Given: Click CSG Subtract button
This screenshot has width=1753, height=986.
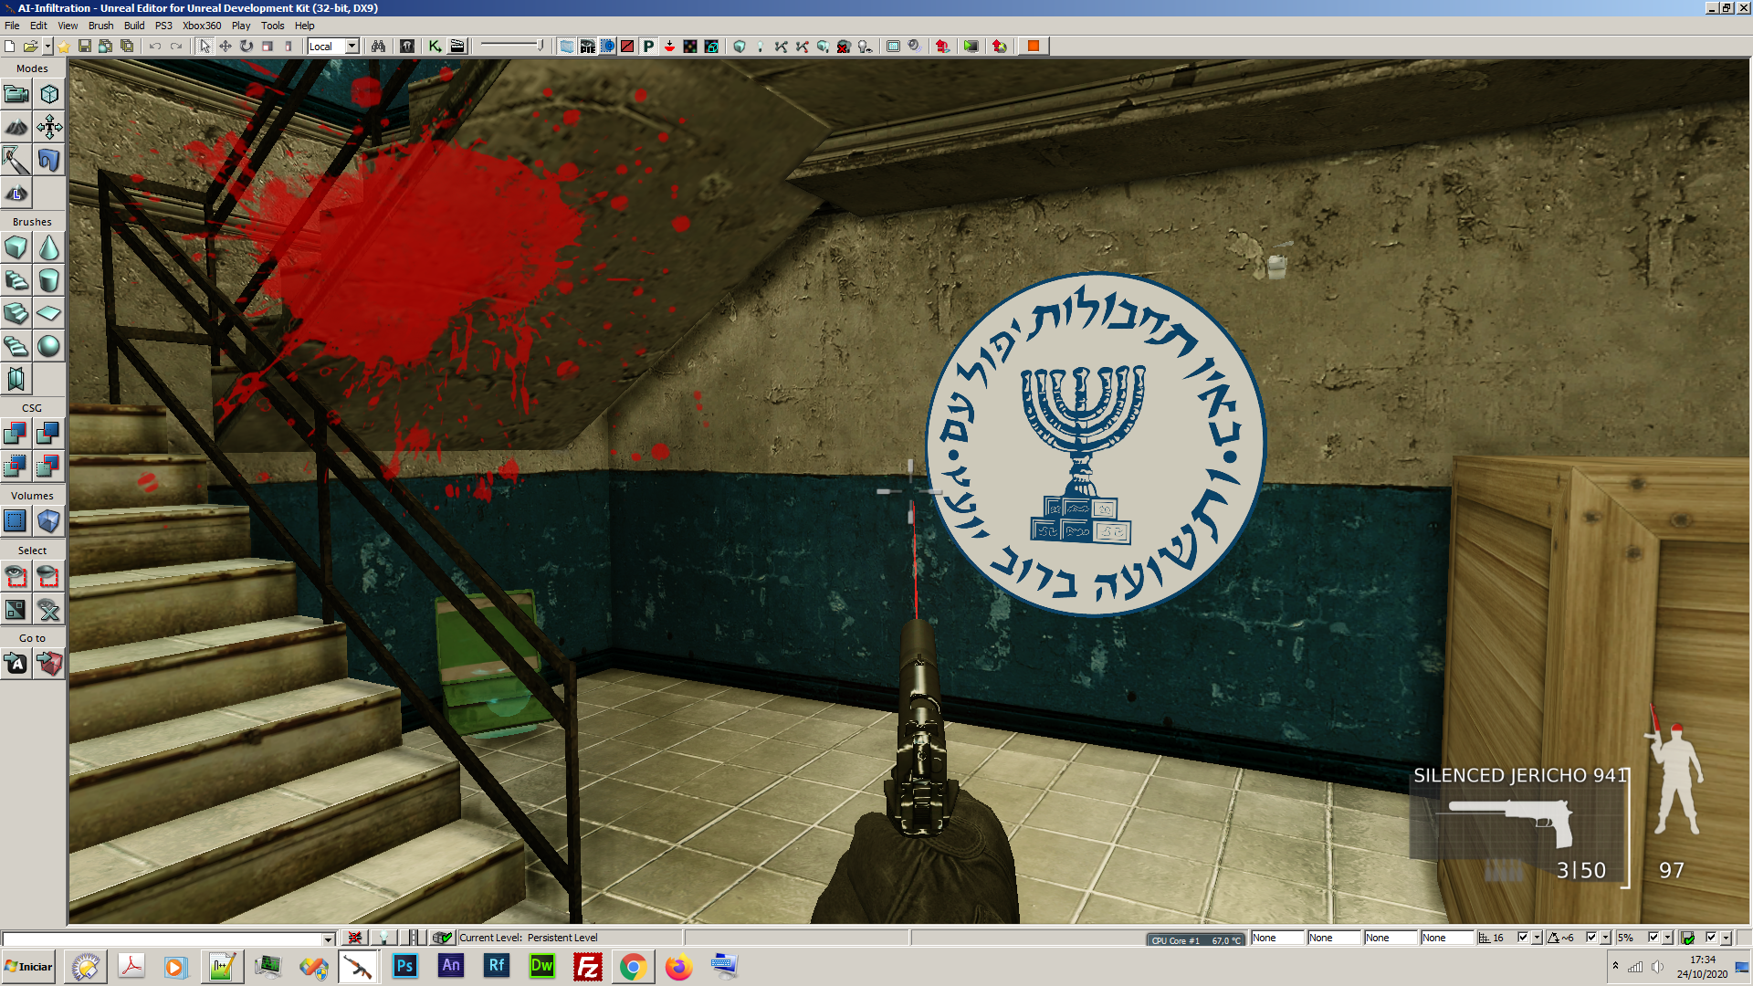Looking at the screenshot, I should click(x=49, y=434).
